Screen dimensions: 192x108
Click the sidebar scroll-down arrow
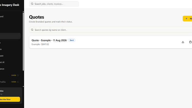23,87
